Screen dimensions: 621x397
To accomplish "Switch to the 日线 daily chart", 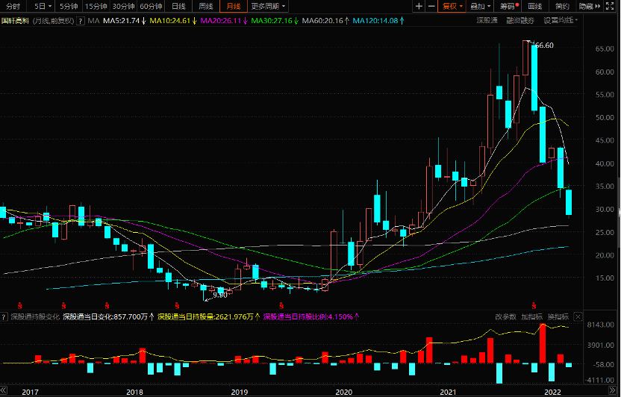I will 178,6.
